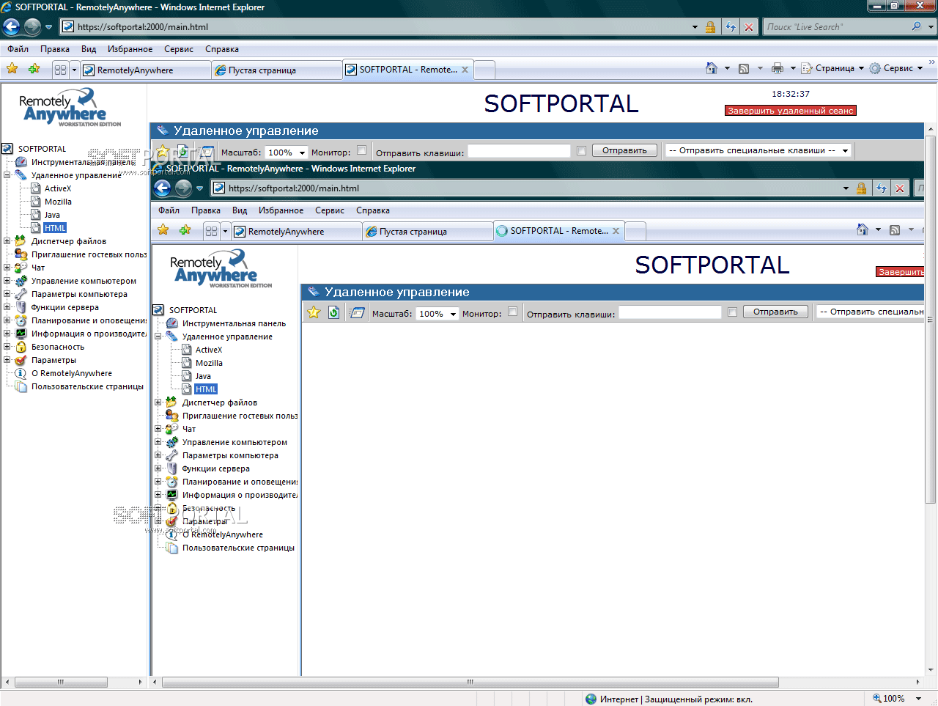Click the outer browser's Feeds icon
This screenshot has height=706, width=938.
[x=744, y=68]
